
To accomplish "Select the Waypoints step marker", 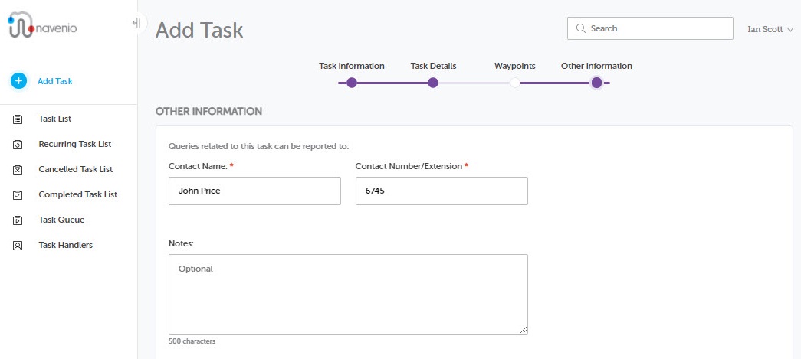I will tap(515, 83).
